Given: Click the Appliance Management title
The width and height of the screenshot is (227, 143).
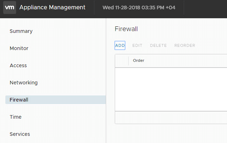Looking at the screenshot, I should pos(52,8).
